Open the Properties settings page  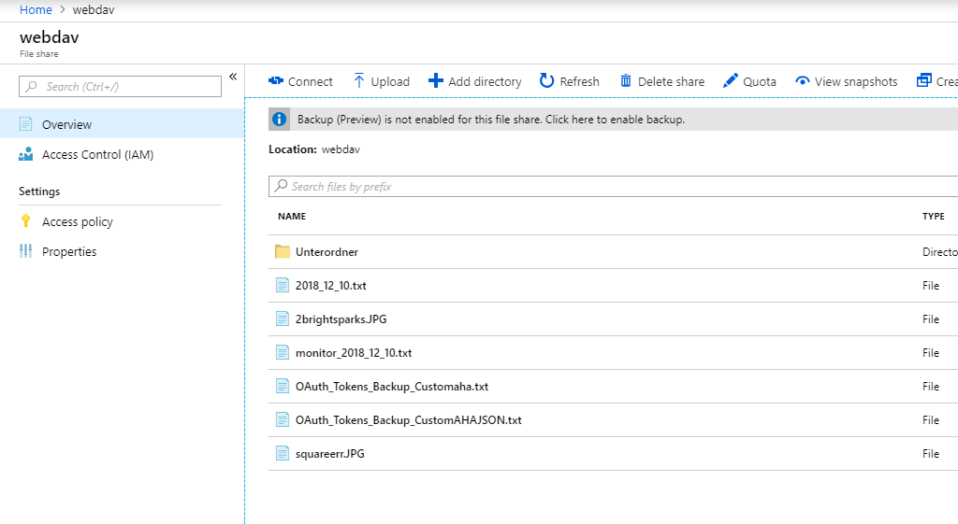tap(69, 251)
